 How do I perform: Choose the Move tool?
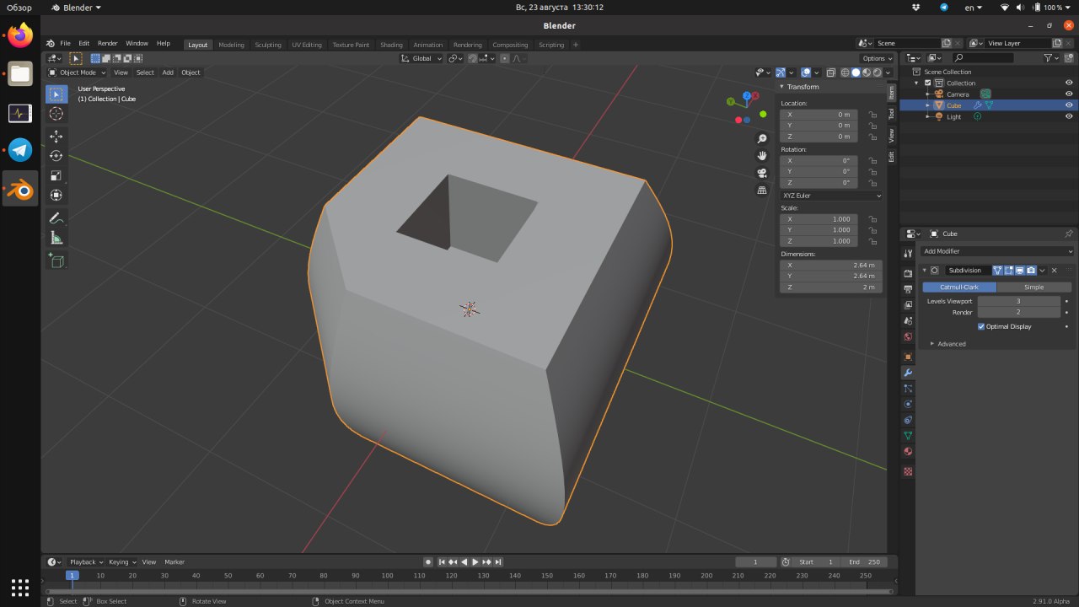click(x=56, y=137)
